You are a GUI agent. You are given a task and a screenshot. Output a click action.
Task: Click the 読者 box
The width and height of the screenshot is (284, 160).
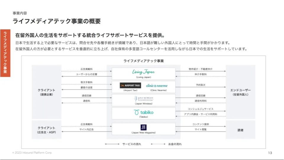240,130
